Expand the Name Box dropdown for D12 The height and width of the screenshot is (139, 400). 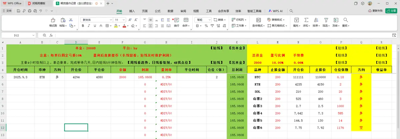tap(34, 35)
